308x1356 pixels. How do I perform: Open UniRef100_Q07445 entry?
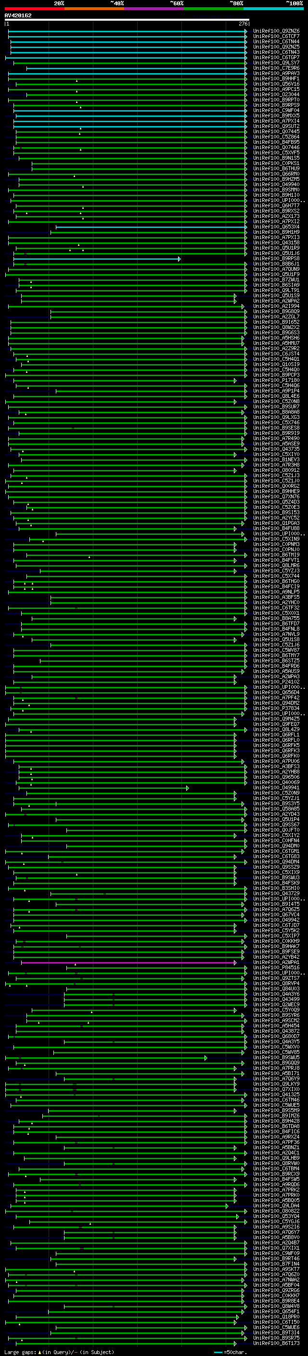276,132
